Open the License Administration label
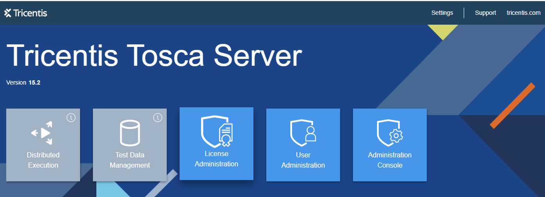The height and width of the screenshot is (197, 545). [216, 159]
